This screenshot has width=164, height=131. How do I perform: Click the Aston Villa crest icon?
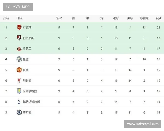tap(19, 91)
